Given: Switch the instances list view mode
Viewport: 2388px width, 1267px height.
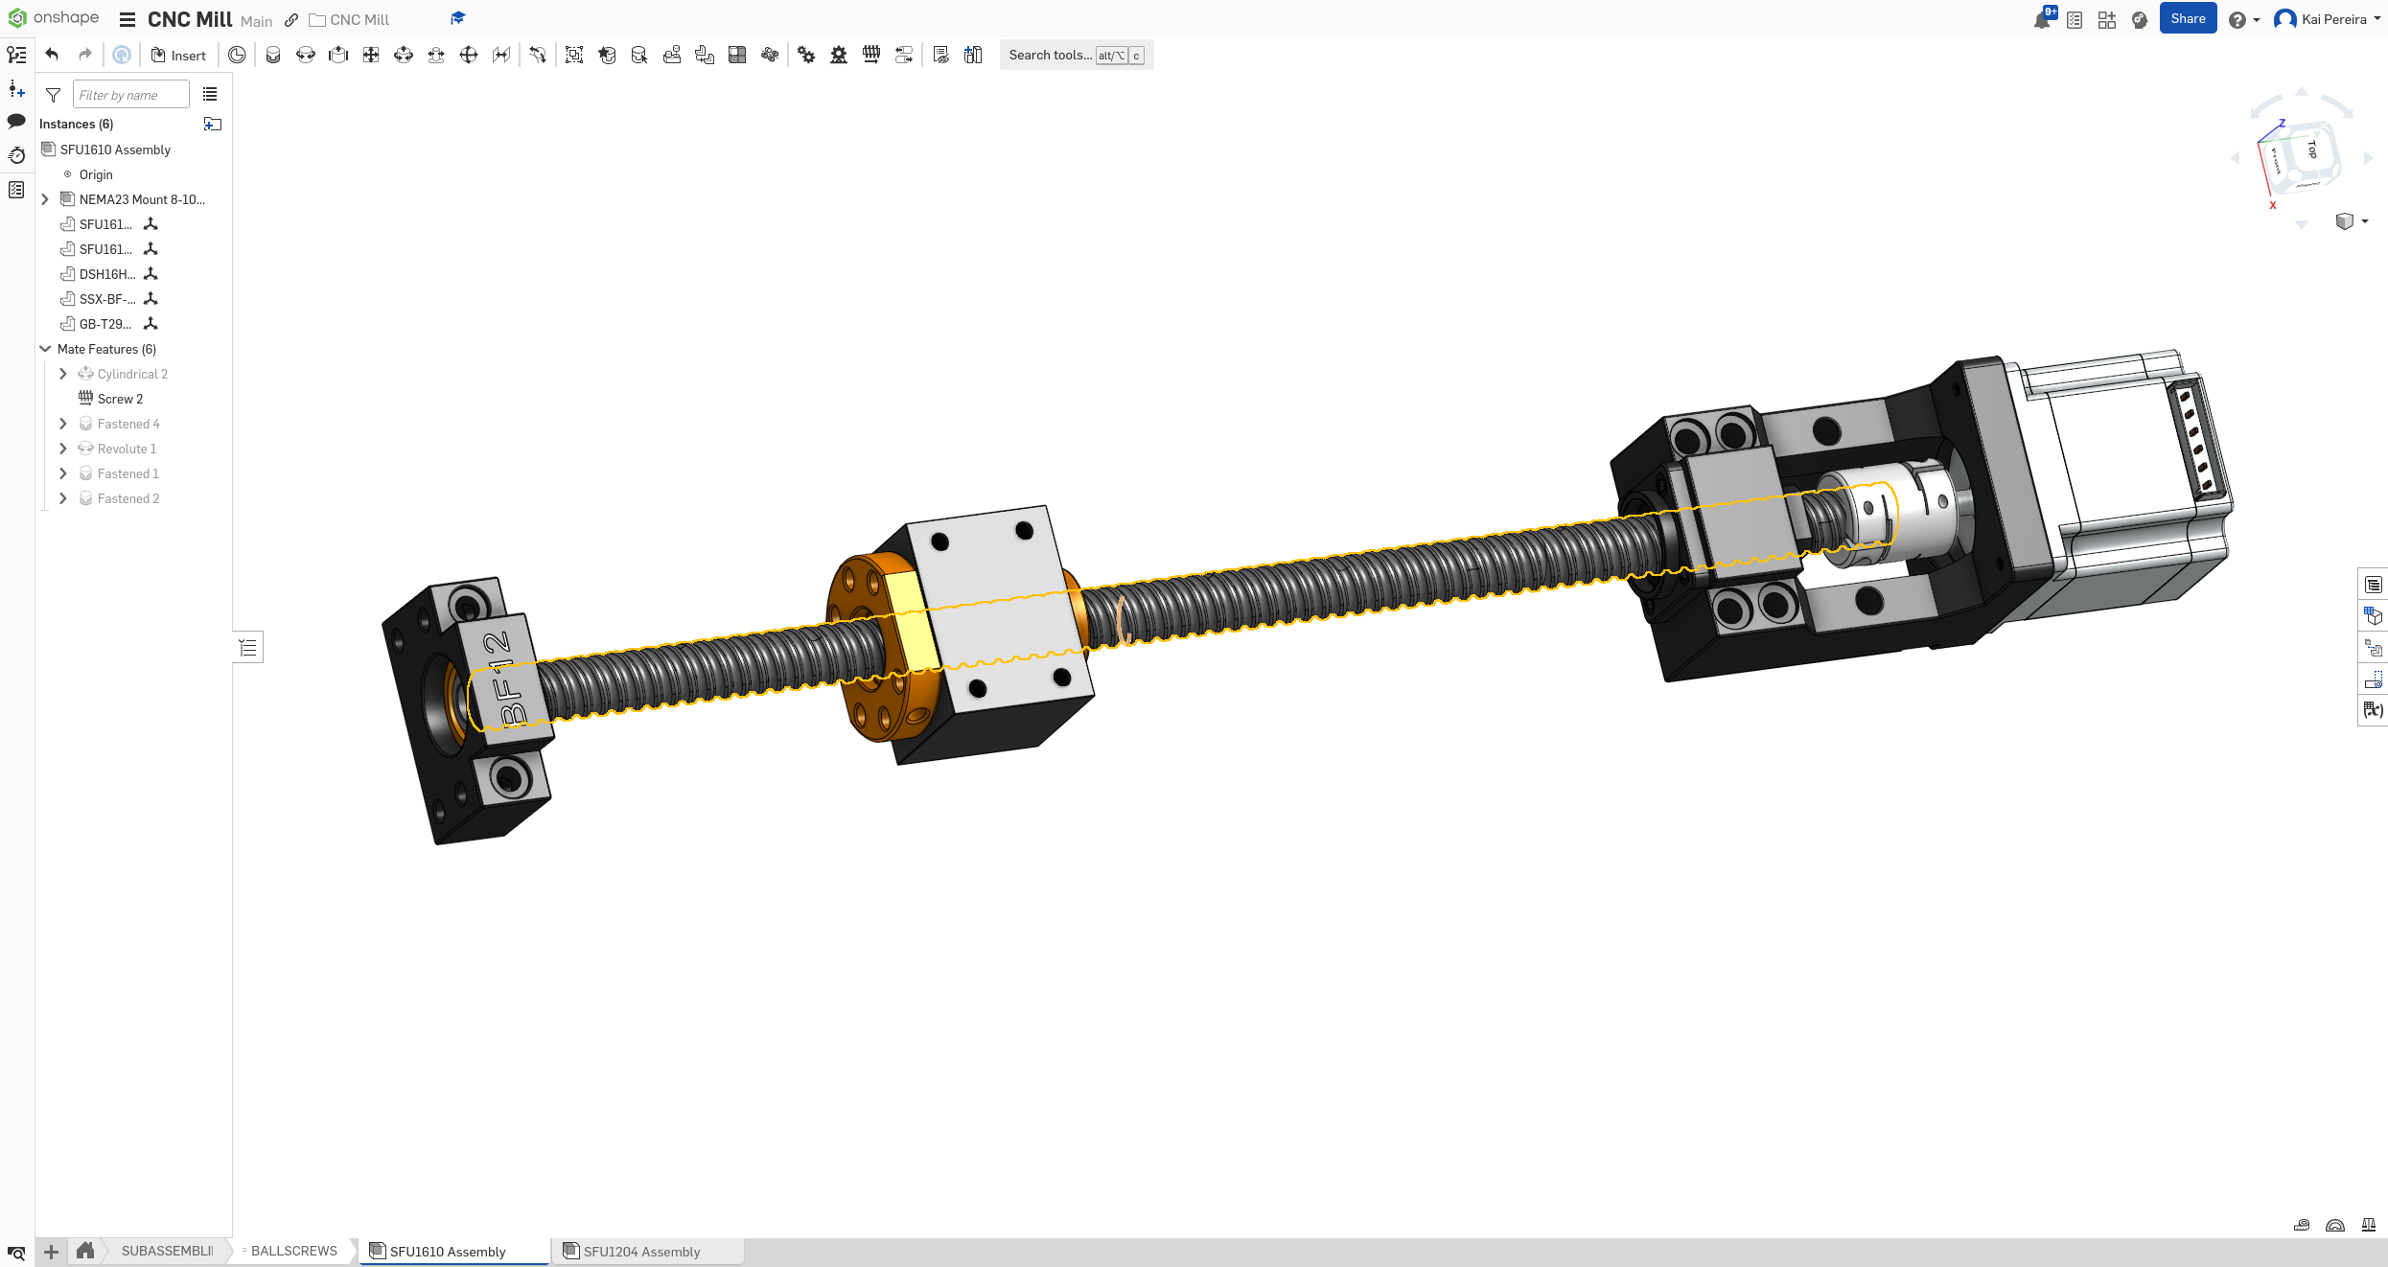Looking at the screenshot, I should 210,93.
